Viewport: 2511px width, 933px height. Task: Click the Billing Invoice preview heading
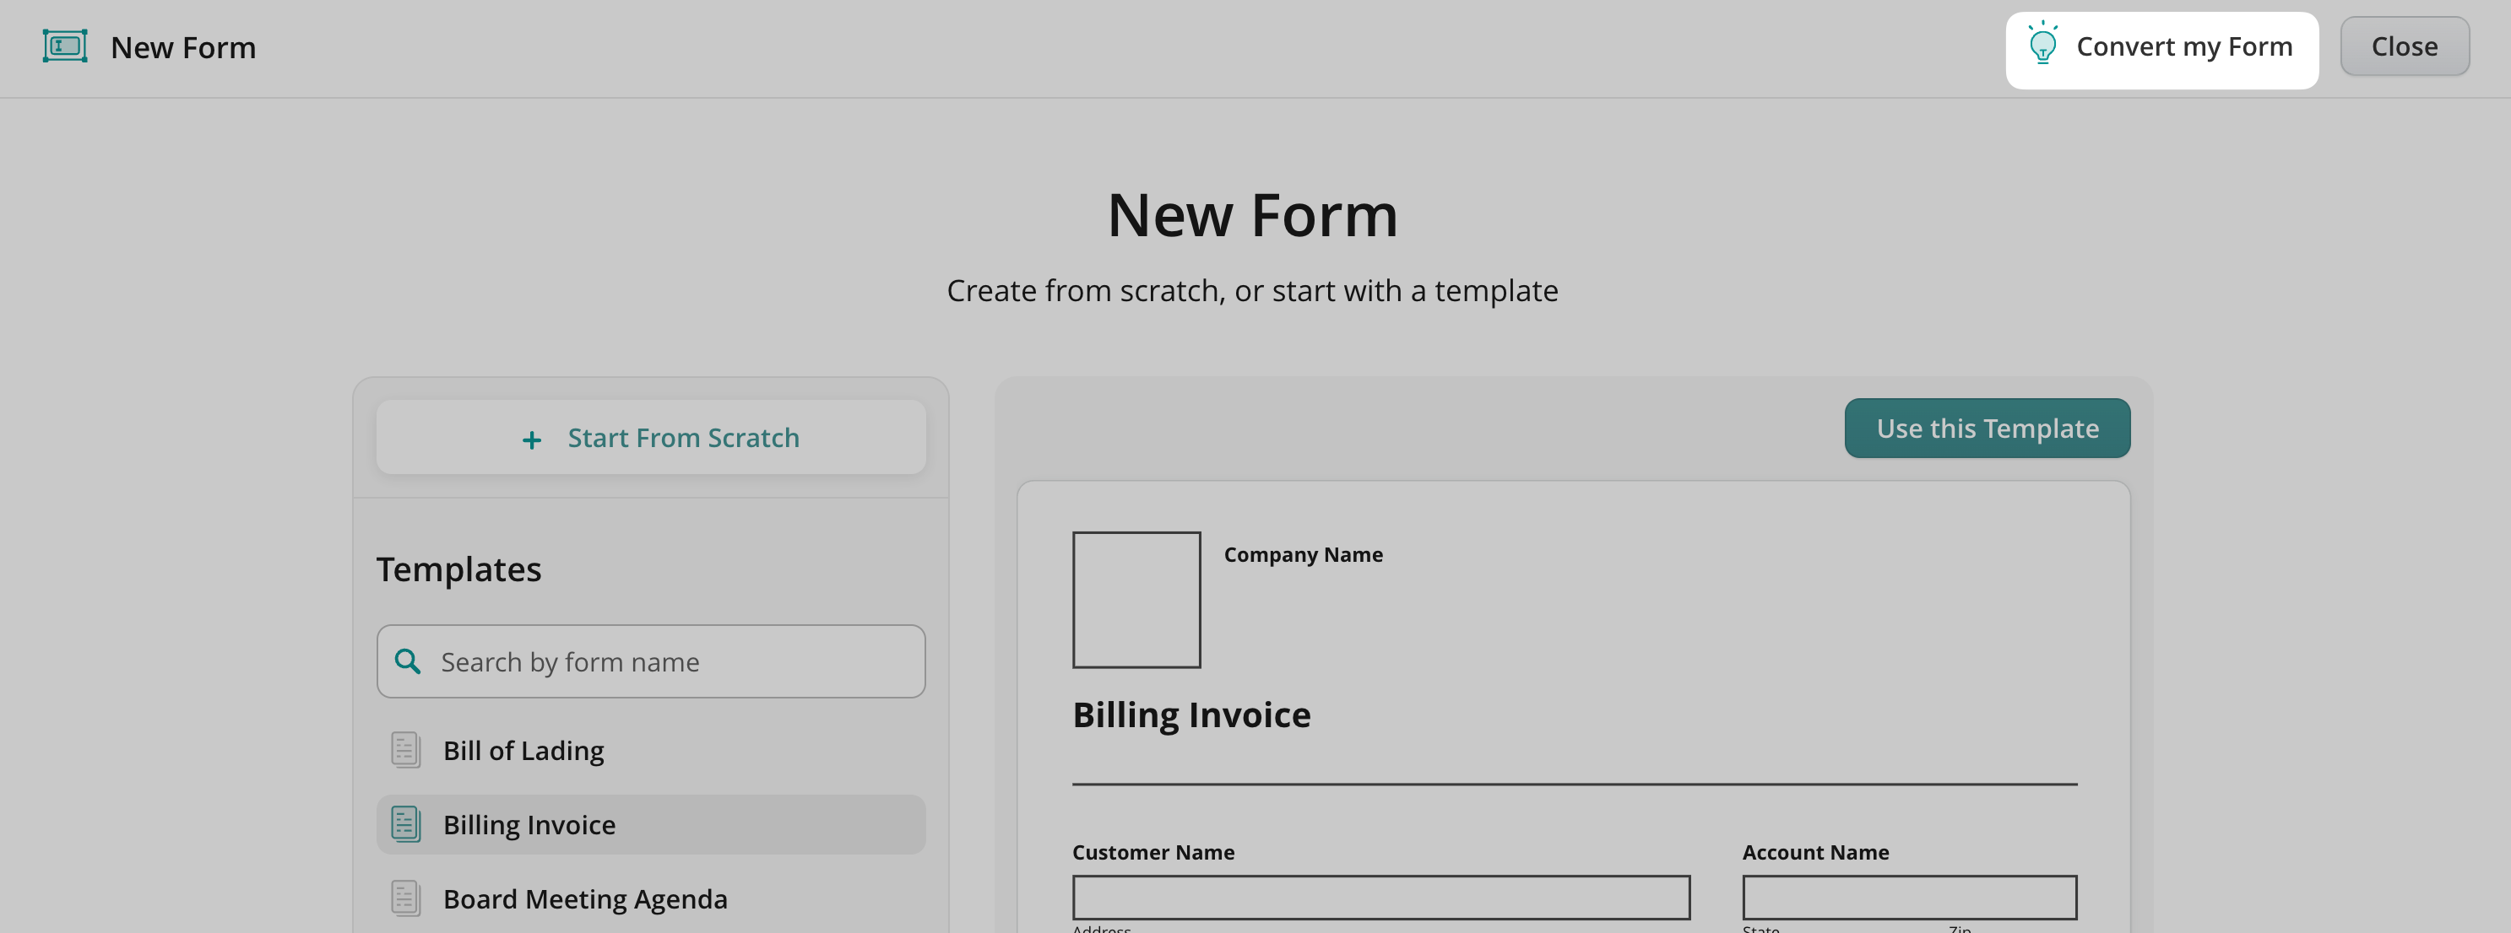coord(1191,715)
